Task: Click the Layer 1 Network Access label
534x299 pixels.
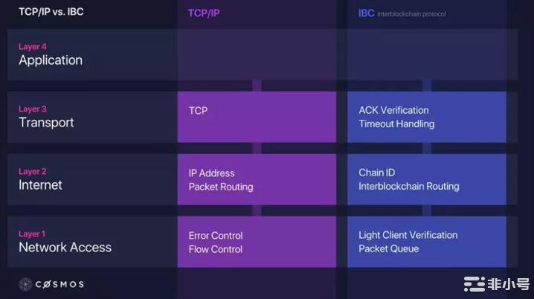Action: [x=65, y=242]
